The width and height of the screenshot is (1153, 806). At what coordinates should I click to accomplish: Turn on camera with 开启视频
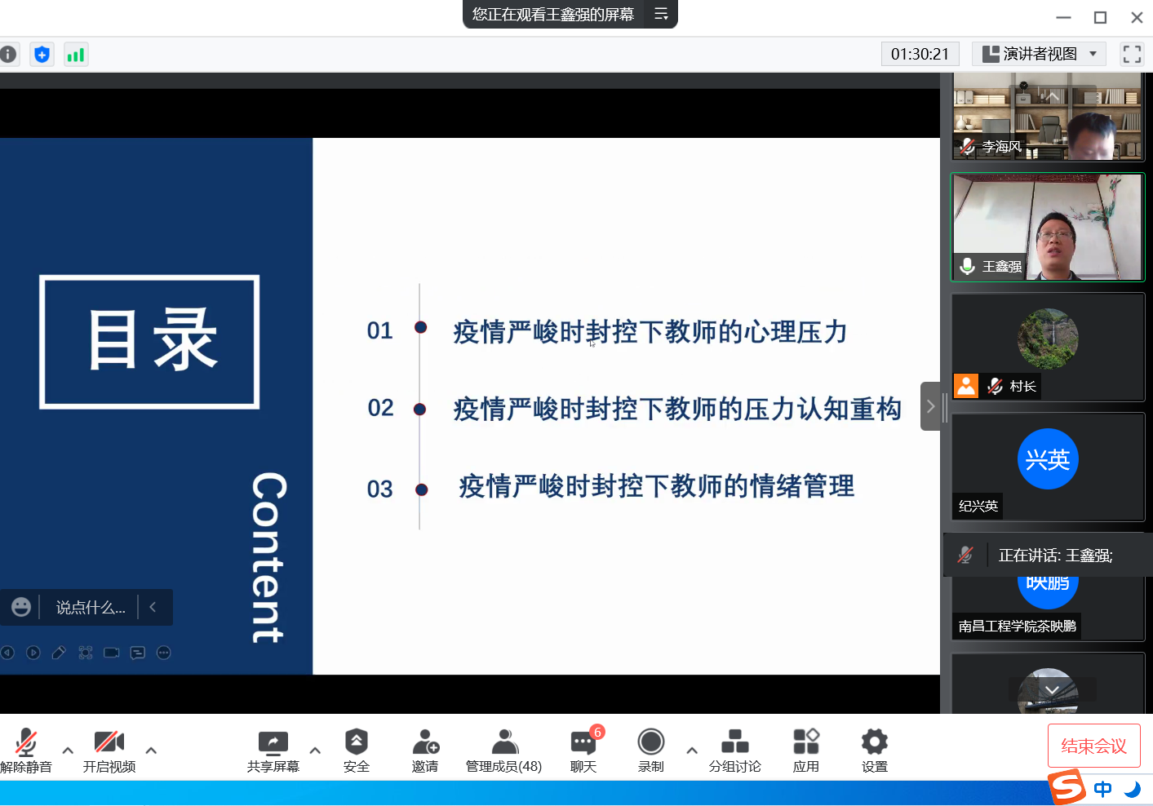109,750
